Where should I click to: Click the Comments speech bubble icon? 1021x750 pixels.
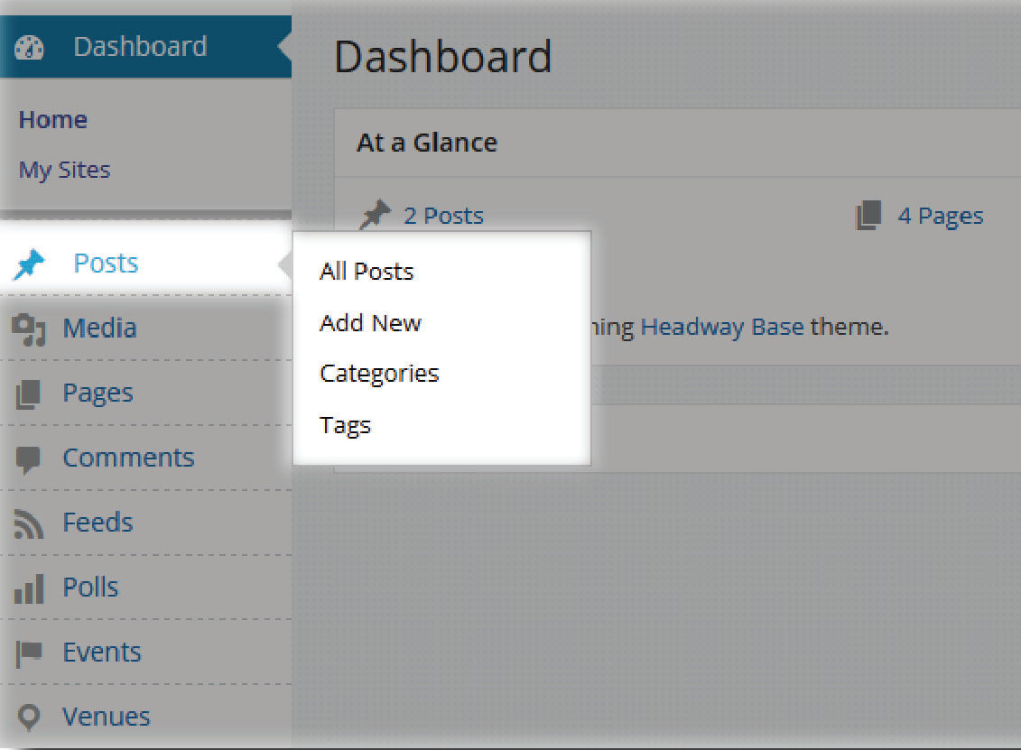[x=29, y=459]
